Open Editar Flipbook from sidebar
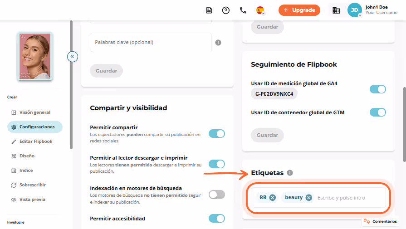406x229 pixels. (x=35, y=141)
